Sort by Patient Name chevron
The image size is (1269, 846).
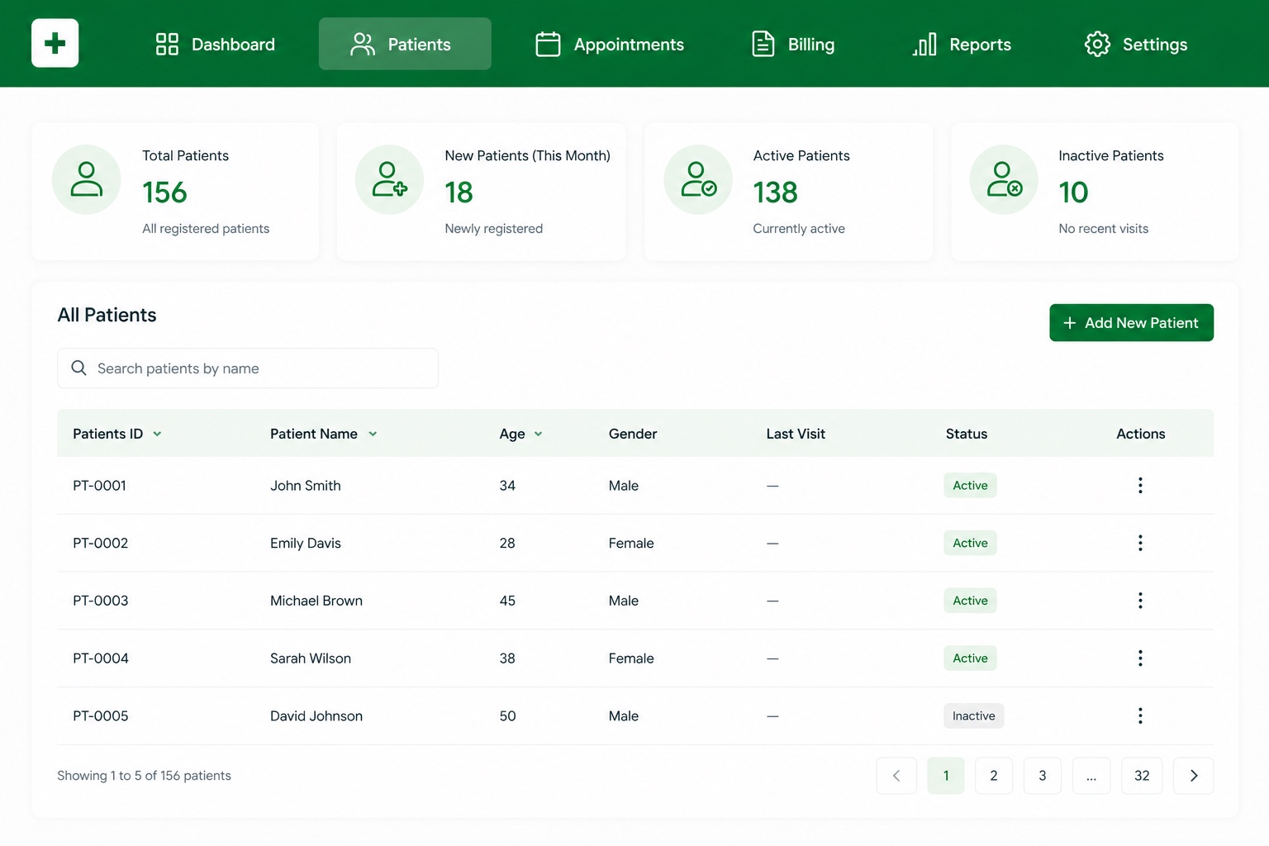tap(373, 434)
